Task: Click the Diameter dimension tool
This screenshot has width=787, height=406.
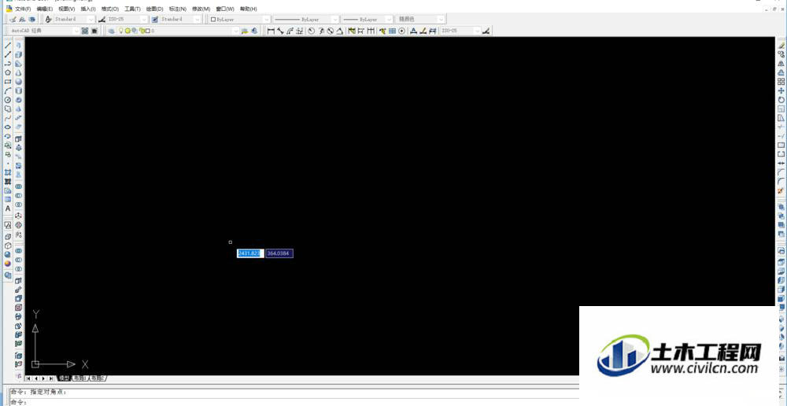Action: point(331,31)
